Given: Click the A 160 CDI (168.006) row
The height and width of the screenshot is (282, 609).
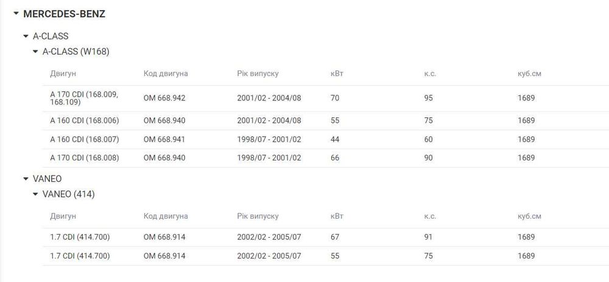Looking at the screenshot, I should [x=326, y=120].
